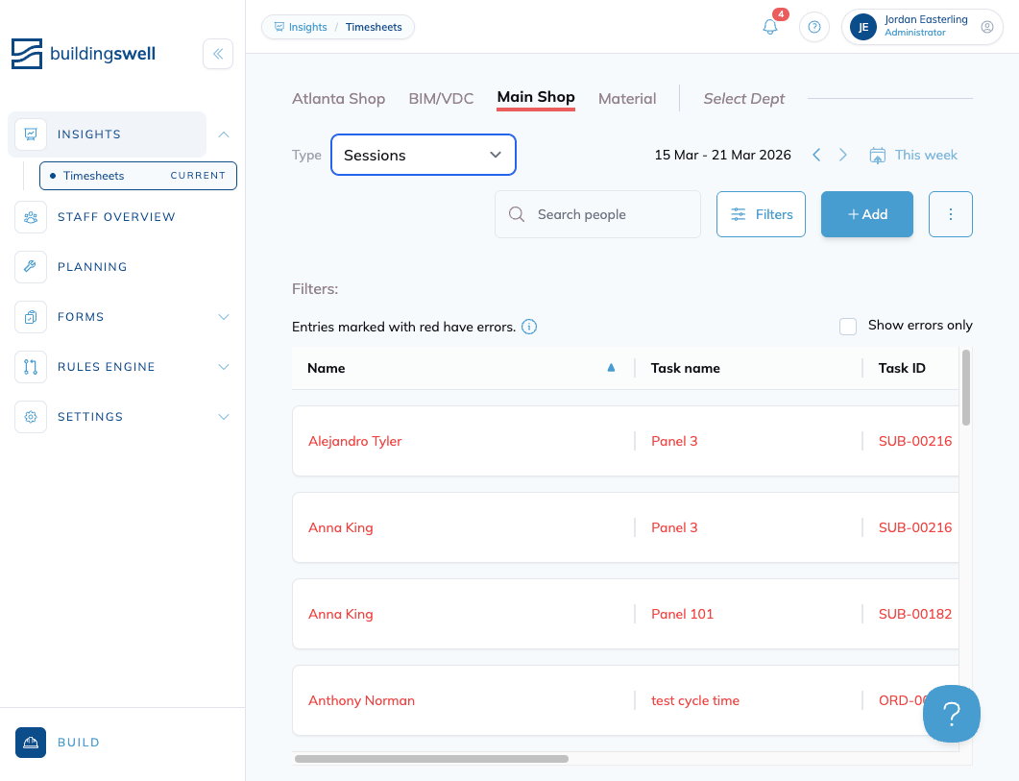Jump to This week link
Image resolution: width=1019 pixels, height=781 pixels.
[x=926, y=155]
